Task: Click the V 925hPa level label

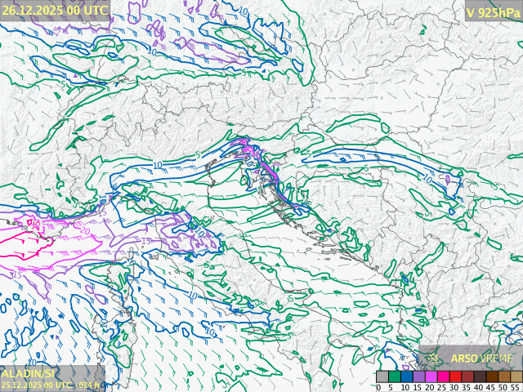Action: (x=492, y=11)
